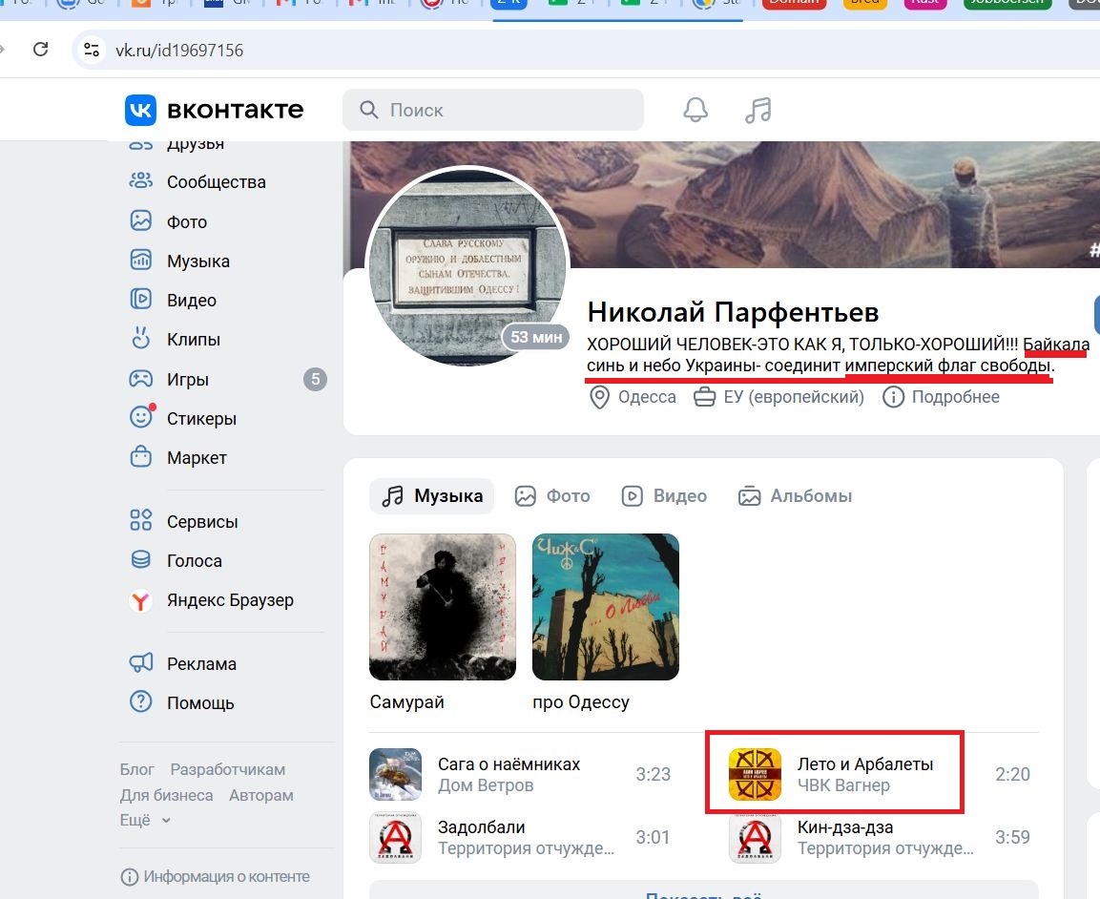
Task: Switch to the Альбомы profile tab
Action: [795, 496]
